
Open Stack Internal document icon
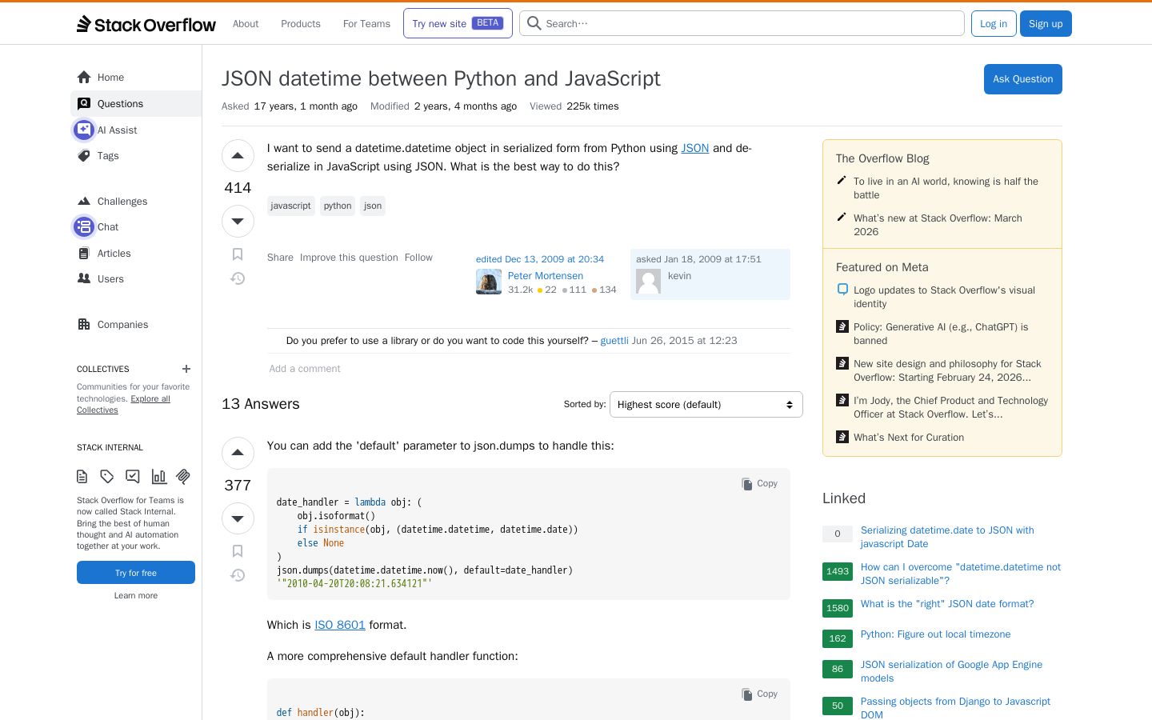coord(82,477)
